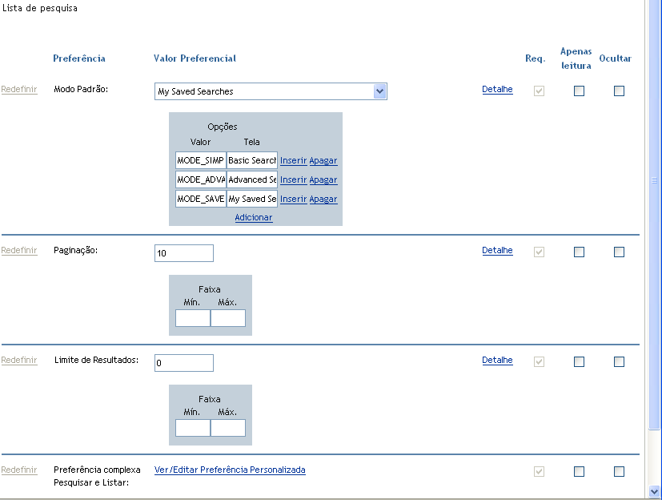This screenshot has width=662, height=500.
Task: Click the MODE_SIMP value field
Action: tap(200, 160)
